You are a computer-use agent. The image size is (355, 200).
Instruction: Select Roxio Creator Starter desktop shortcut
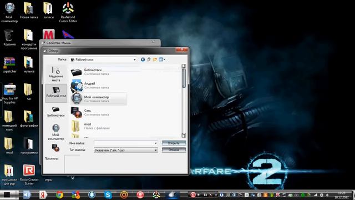29,175
